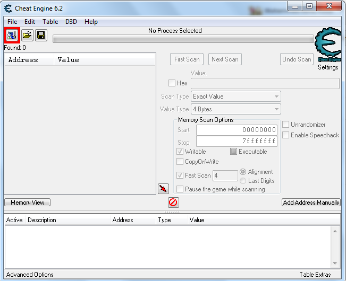Enable Pause the game while scanning
This screenshot has height=281, width=346.
tap(180, 189)
